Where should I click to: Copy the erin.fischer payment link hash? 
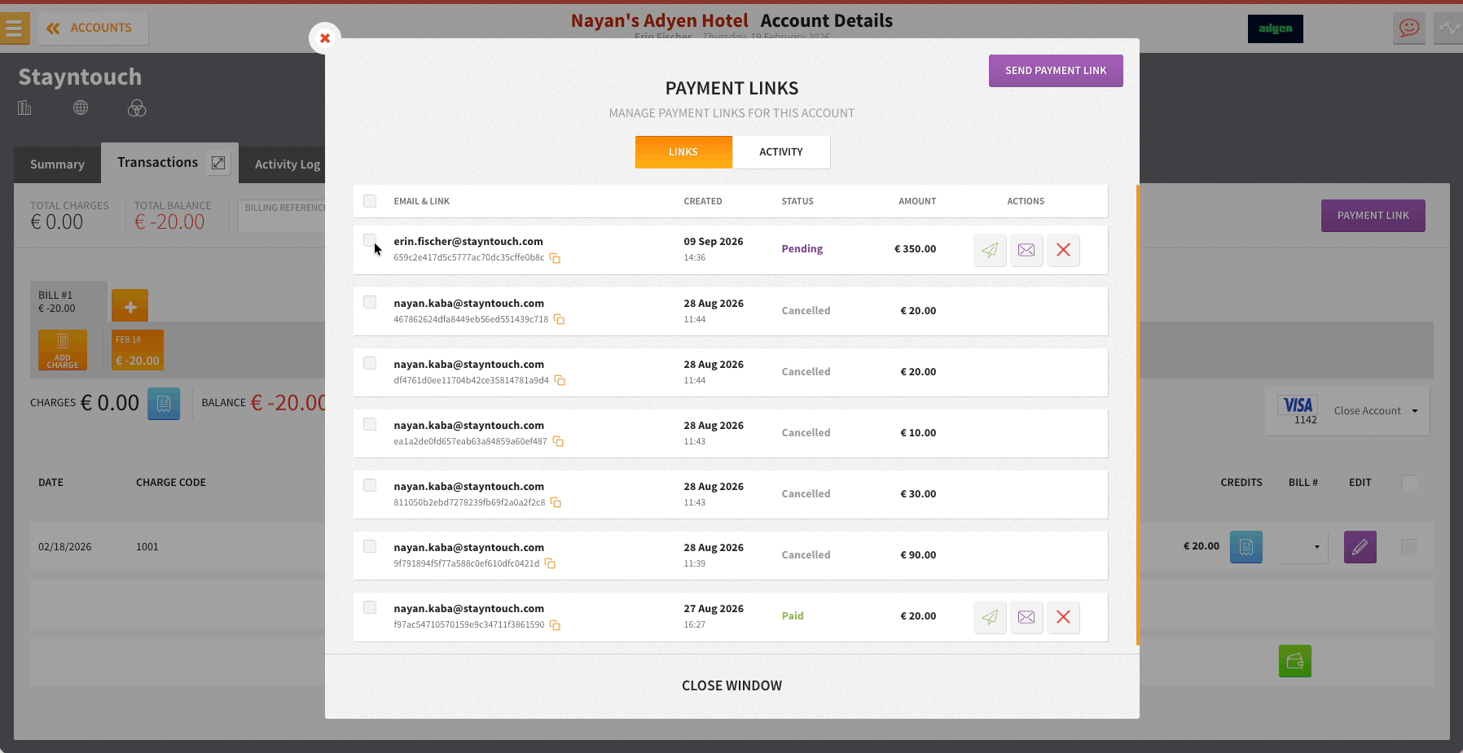point(555,258)
